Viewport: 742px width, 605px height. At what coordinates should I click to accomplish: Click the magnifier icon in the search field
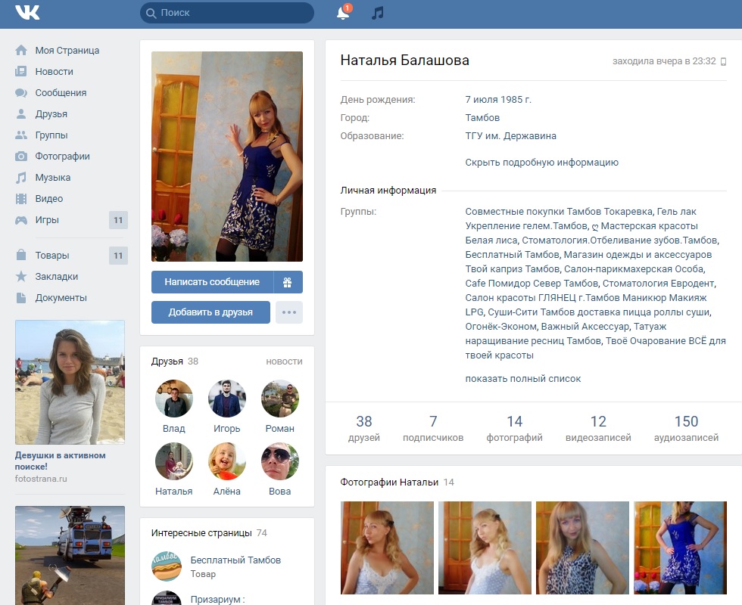pyautogui.click(x=151, y=14)
